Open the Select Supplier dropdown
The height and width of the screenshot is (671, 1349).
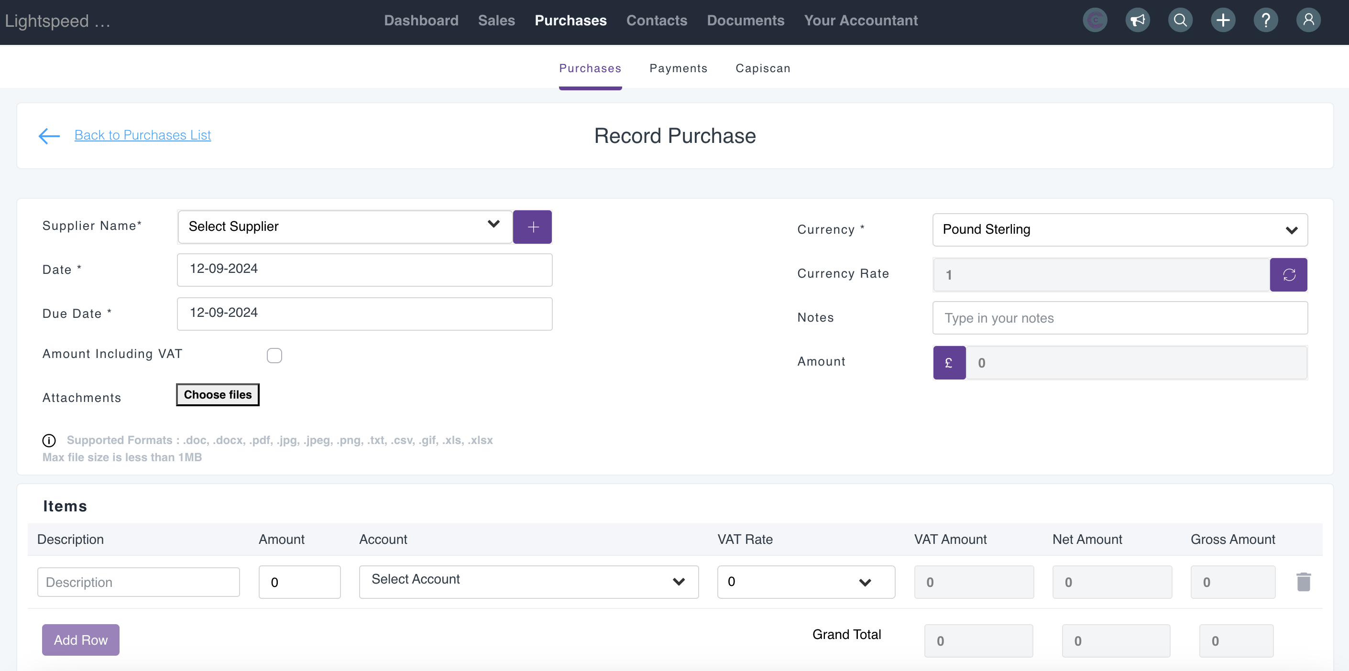[x=345, y=227]
